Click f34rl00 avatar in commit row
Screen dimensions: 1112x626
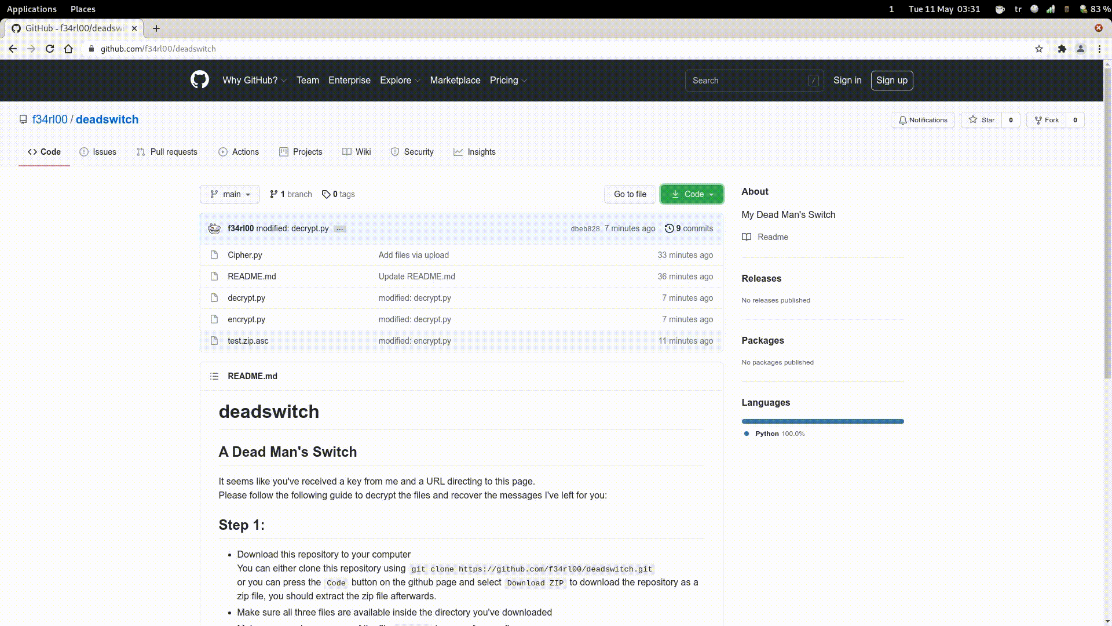214,228
